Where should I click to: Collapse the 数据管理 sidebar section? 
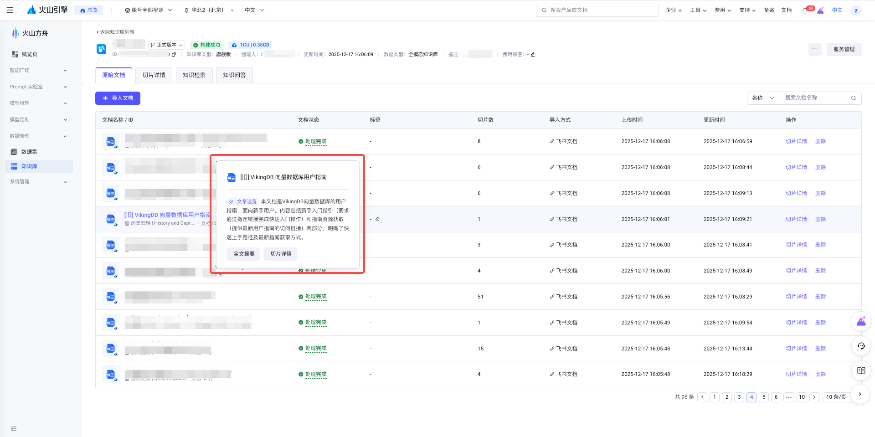click(x=39, y=136)
